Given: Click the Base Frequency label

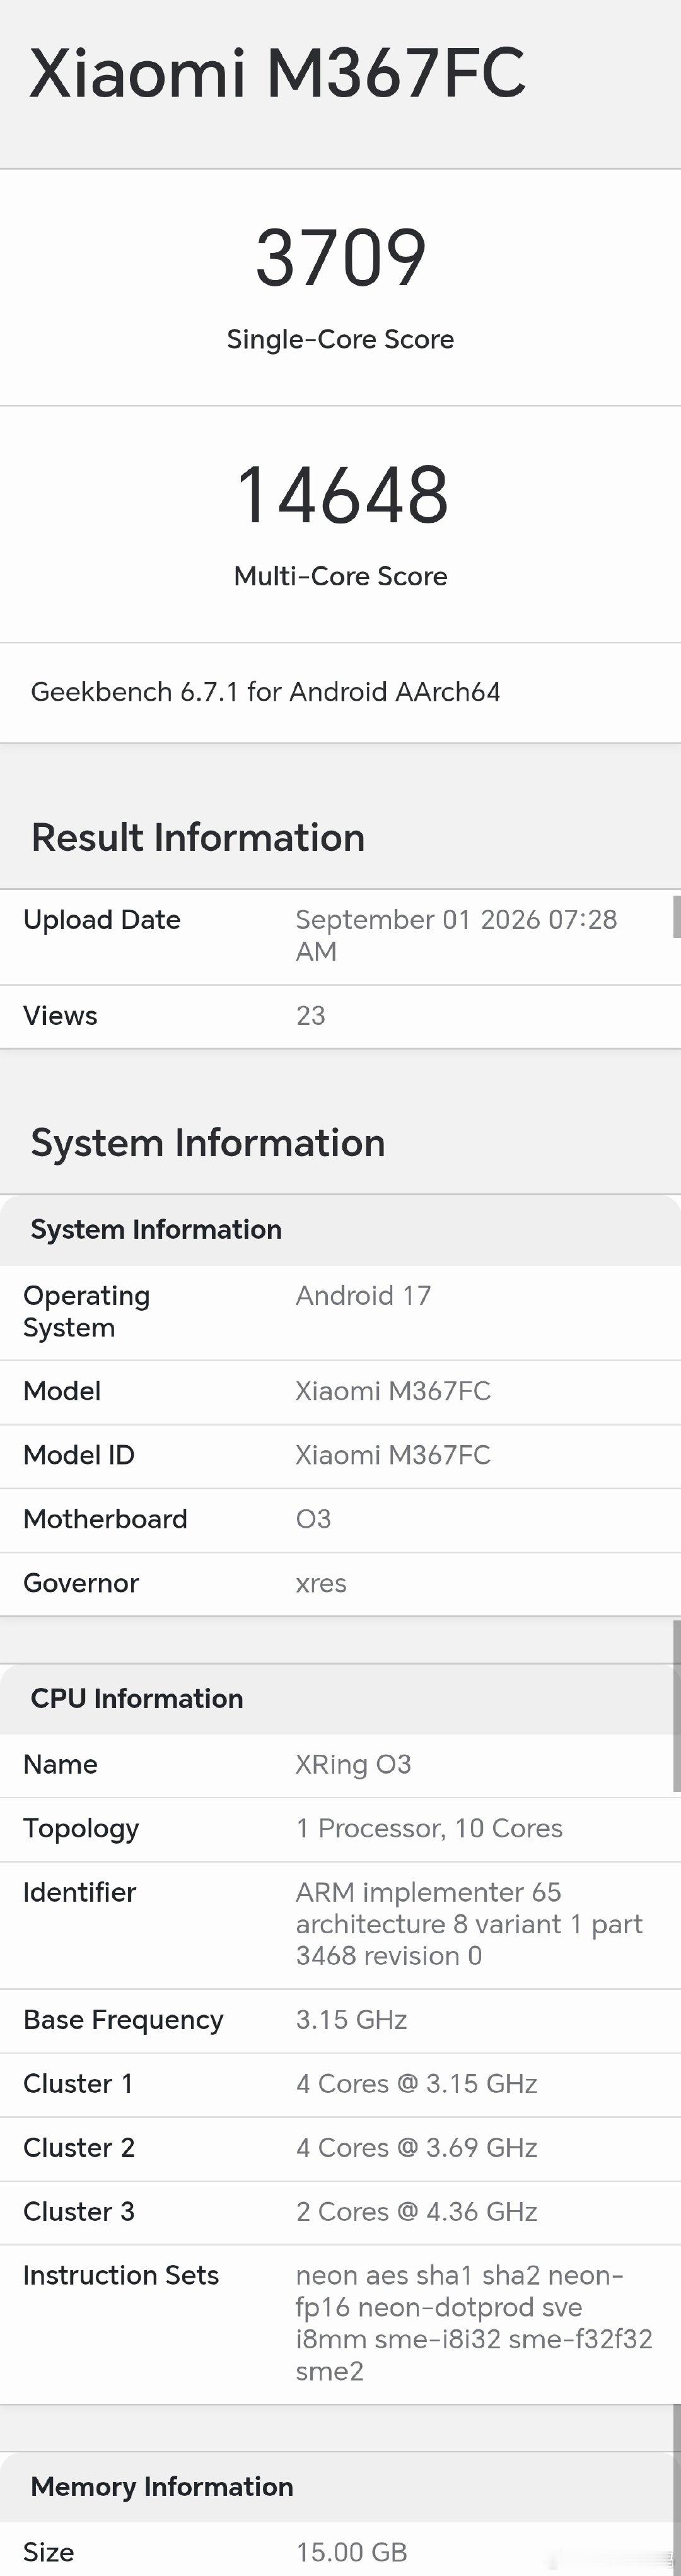Looking at the screenshot, I should 123,2020.
